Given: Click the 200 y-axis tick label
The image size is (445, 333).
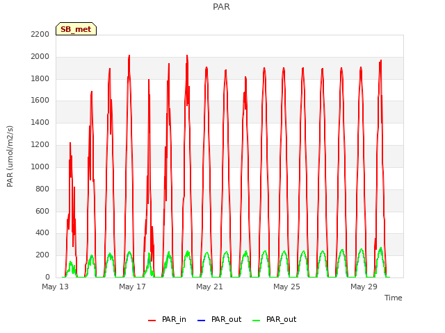Looking at the screenshot, I should (42, 255).
